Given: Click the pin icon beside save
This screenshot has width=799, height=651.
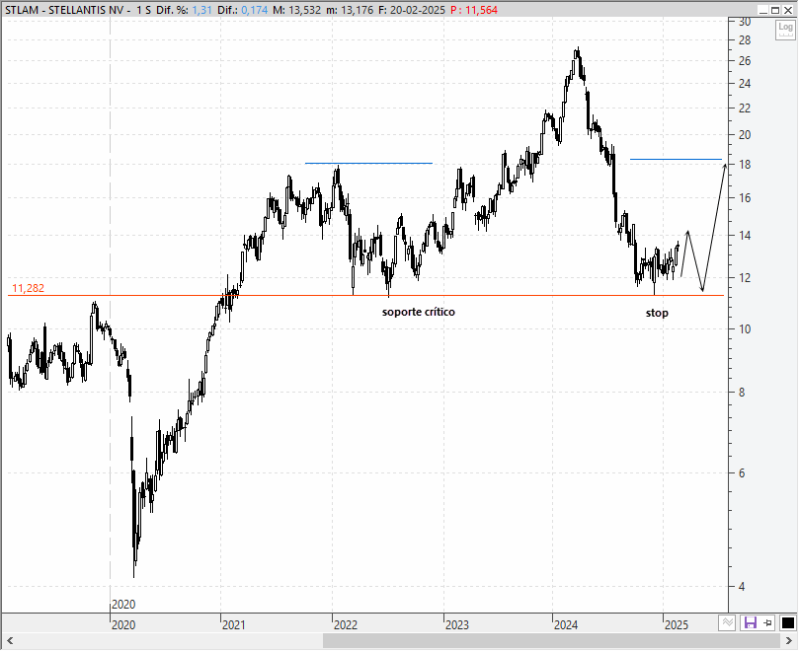Looking at the screenshot, I should tap(768, 623).
